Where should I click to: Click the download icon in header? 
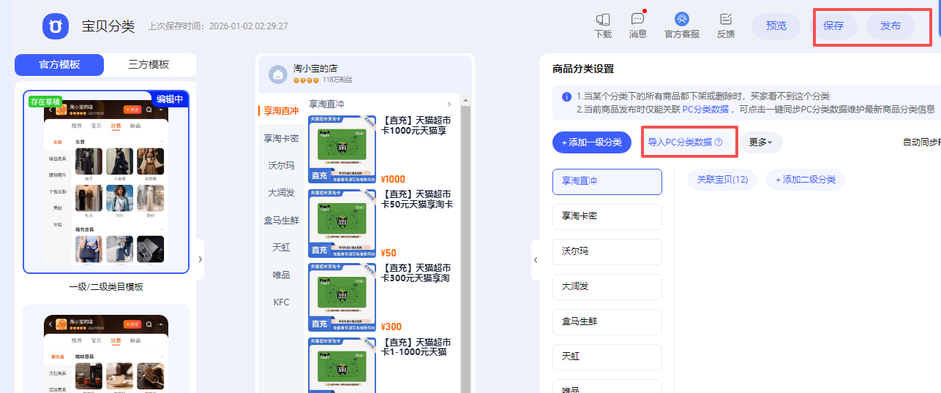click(x=602, y=20)
